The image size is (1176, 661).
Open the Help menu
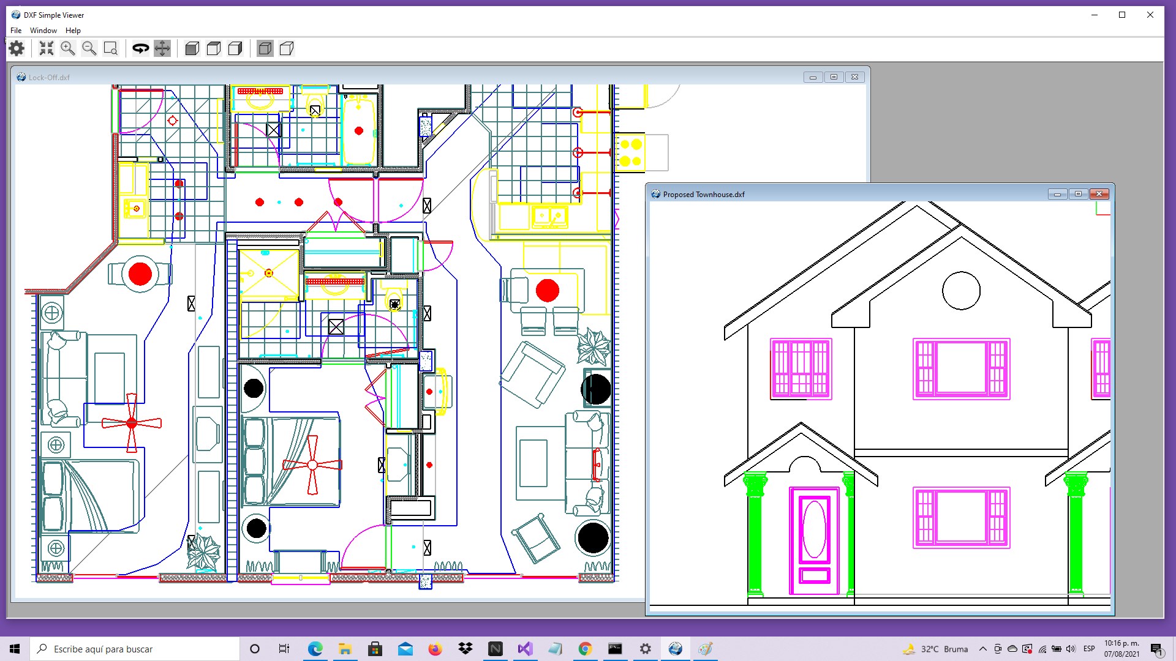[73, 30]
